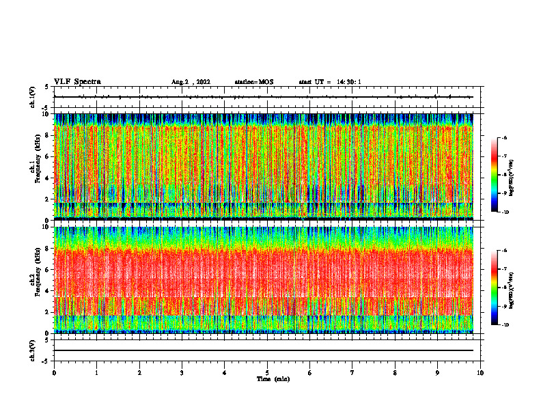
Task: Click the ch.1 spectrogram "8" kHz tick label
Action: (x=48, y=135)
